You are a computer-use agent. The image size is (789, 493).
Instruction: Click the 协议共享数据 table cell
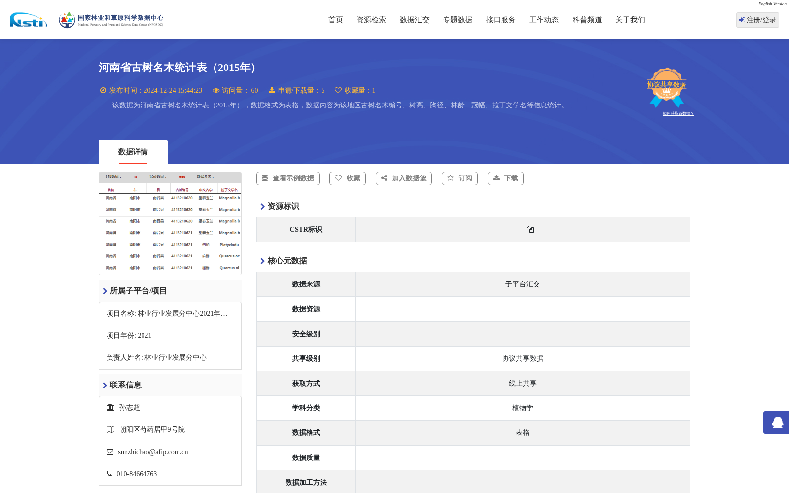point(523,358)
